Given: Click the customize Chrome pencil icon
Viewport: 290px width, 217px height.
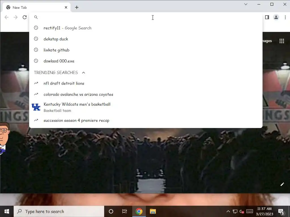Looking at the screenshot, I should pyautogui.click(x=282, y=184).
